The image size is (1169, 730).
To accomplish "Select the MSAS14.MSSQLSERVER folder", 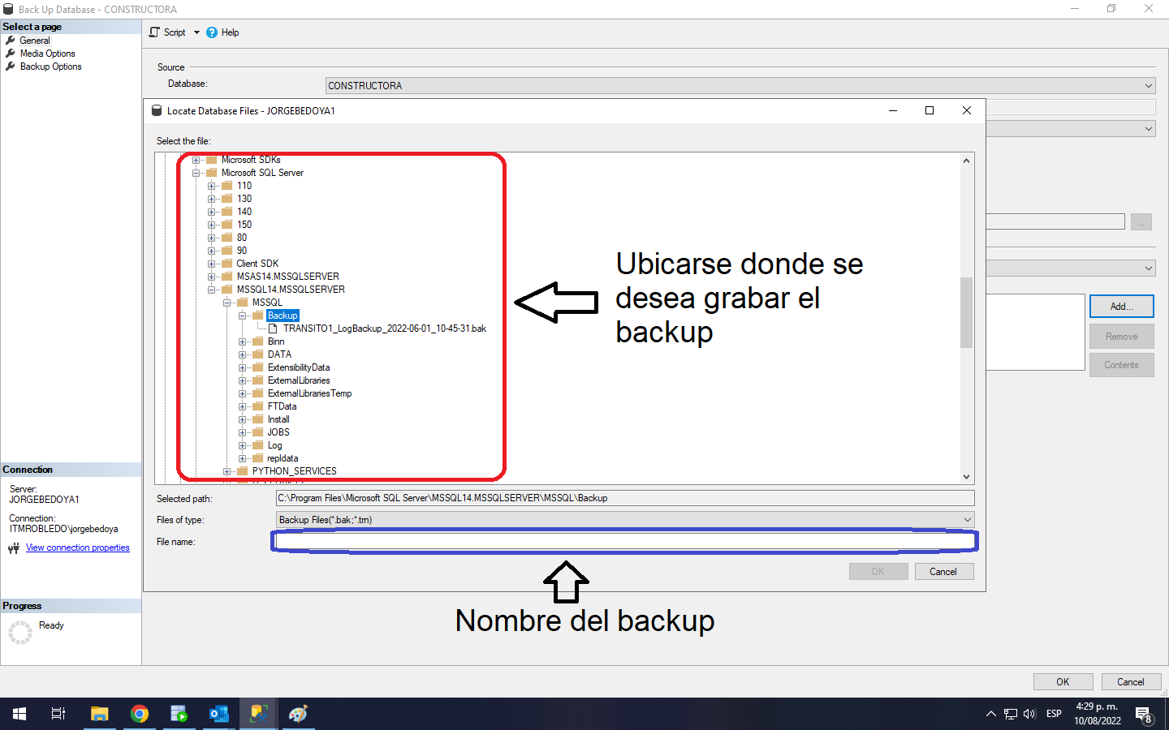I will [287, 277].
